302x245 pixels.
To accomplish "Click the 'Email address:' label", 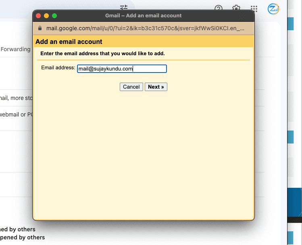I will click(58, 68).
